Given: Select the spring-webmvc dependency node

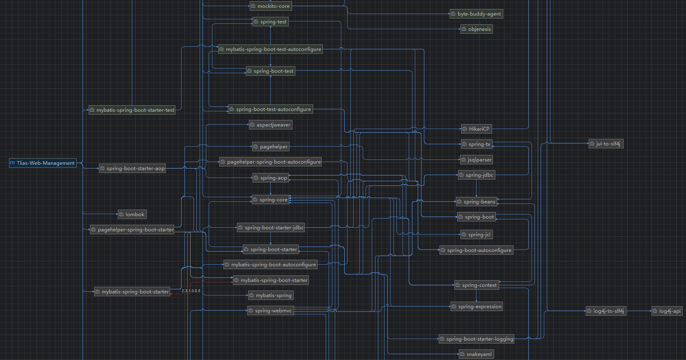Looking at the screenshot, I should [271, 311].
